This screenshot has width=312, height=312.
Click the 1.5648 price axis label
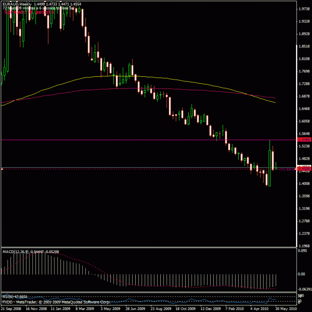(x=305, y=134)
